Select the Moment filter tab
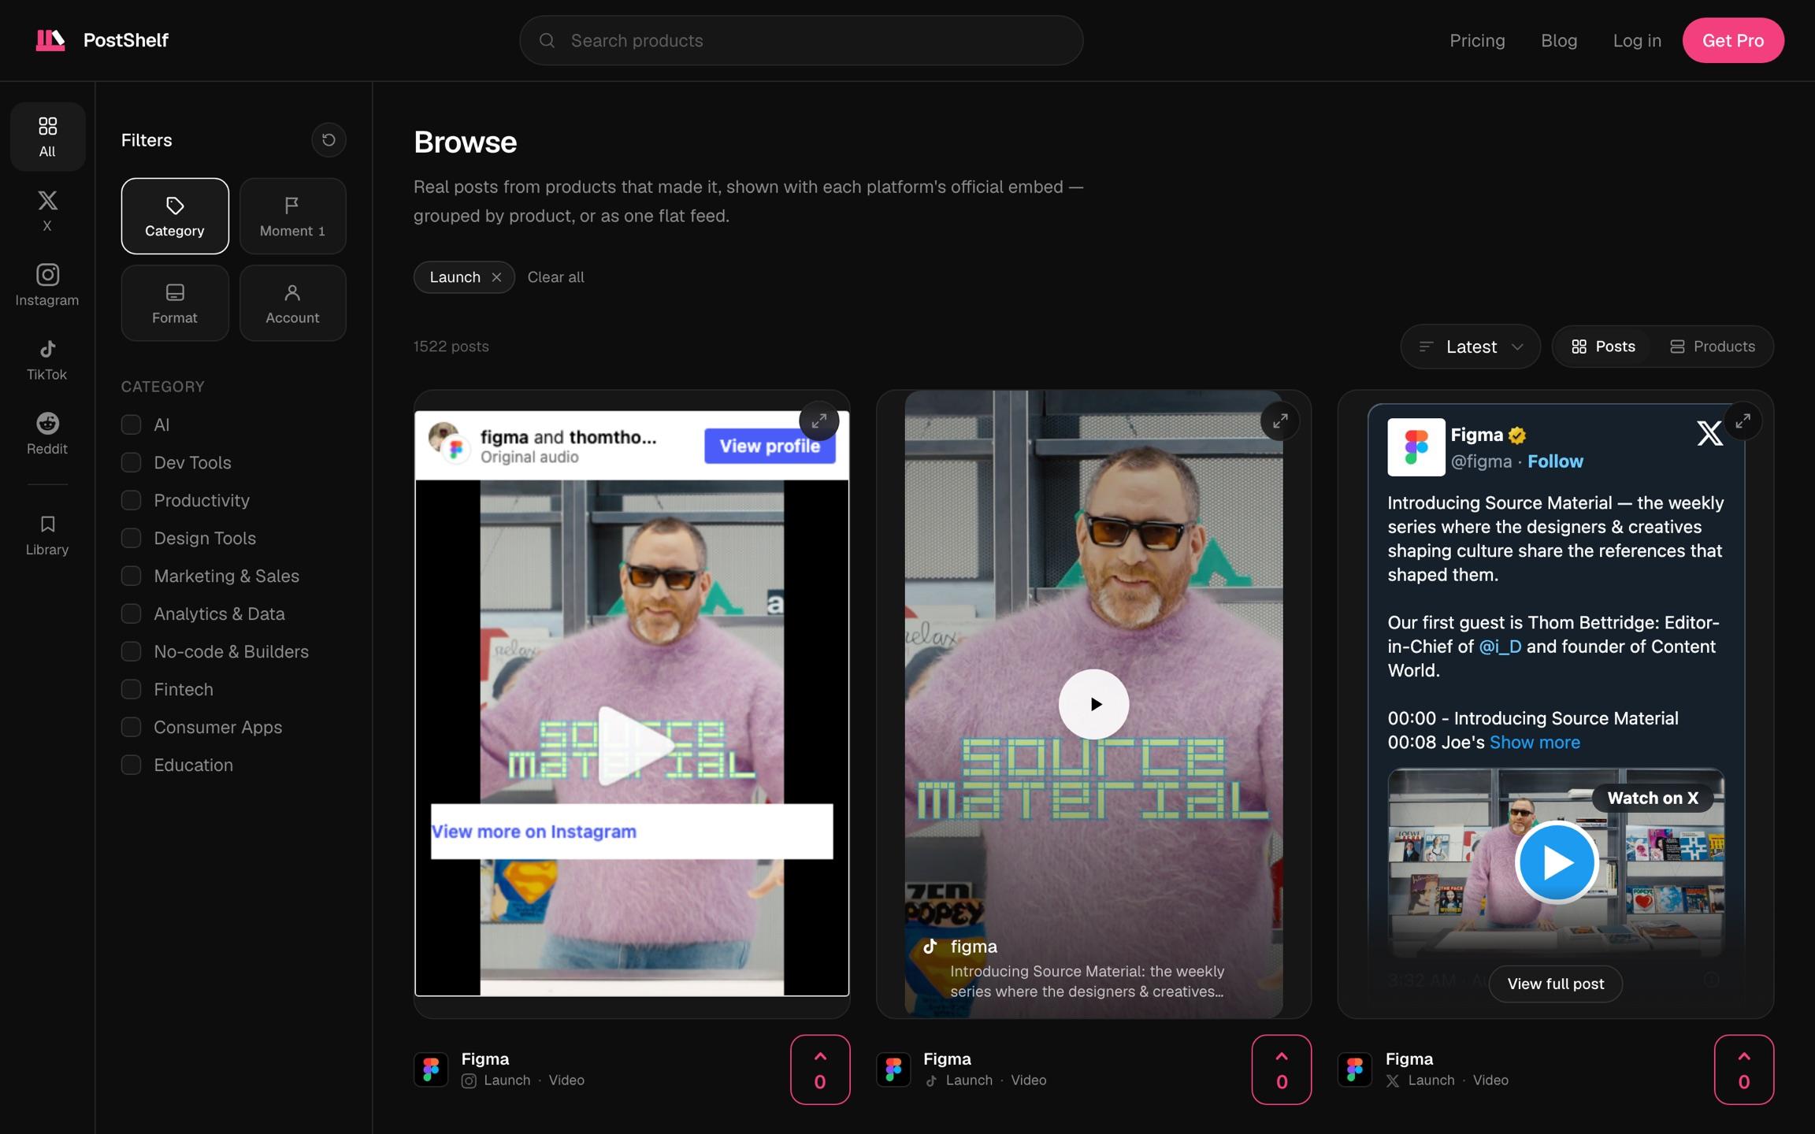This screenshot has height=1134, width=1815. point(293,216)
